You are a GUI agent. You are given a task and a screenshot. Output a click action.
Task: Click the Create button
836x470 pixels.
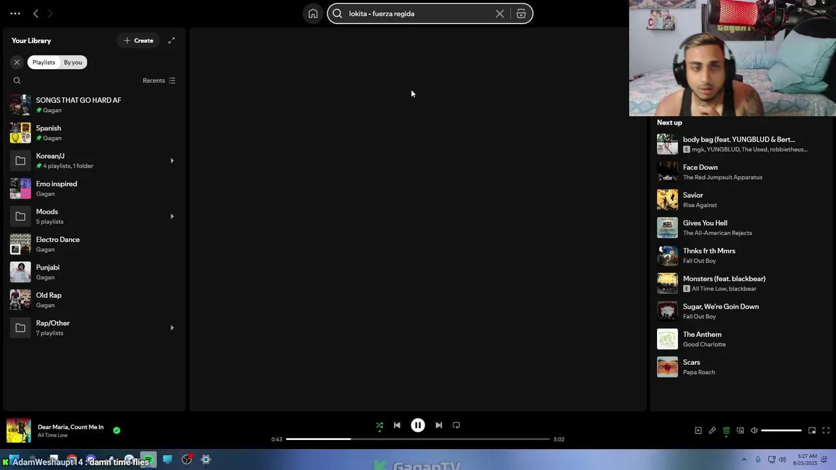coord(138,40)
